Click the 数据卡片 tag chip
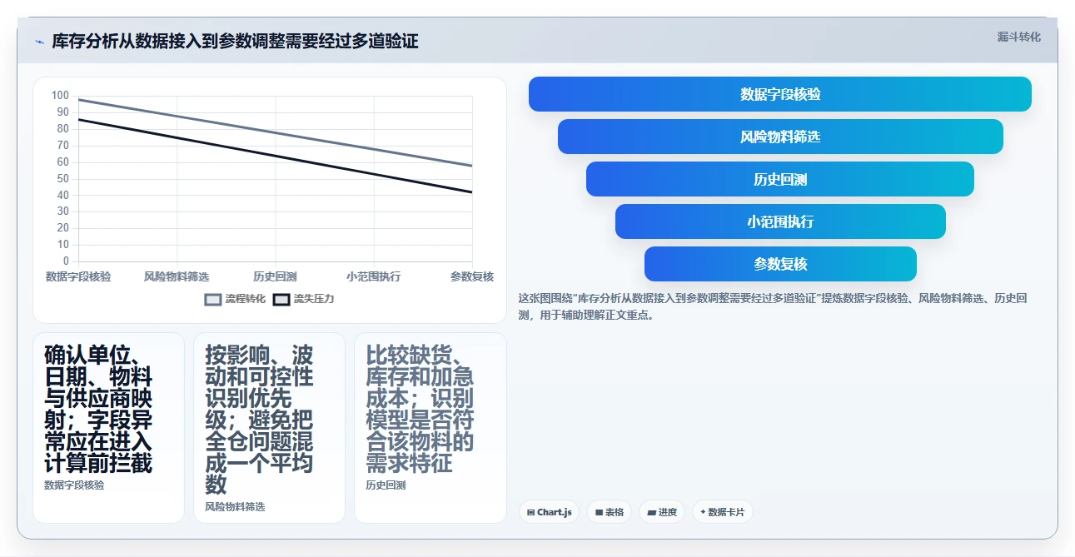The image size is (1075, 557). coord(722,512)
